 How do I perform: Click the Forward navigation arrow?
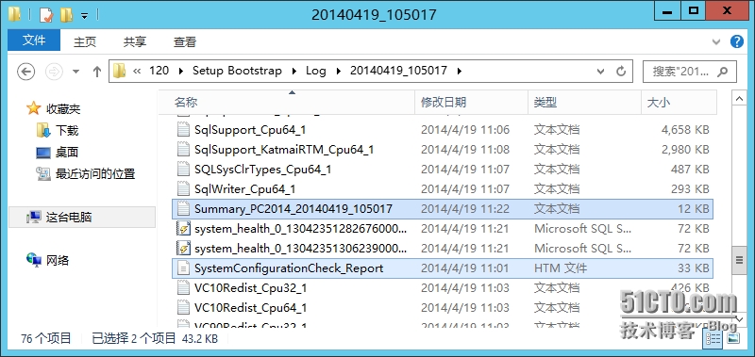[54, 72]
